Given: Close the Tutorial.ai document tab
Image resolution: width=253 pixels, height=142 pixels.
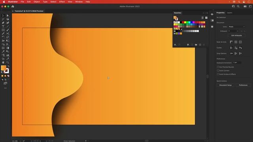Looking at the screenshot, I should tap(13, 11).
